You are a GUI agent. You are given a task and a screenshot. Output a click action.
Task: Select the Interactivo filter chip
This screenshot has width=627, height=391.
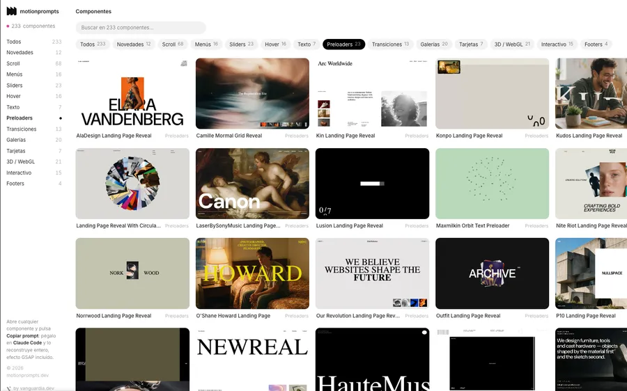click(557, 45)
